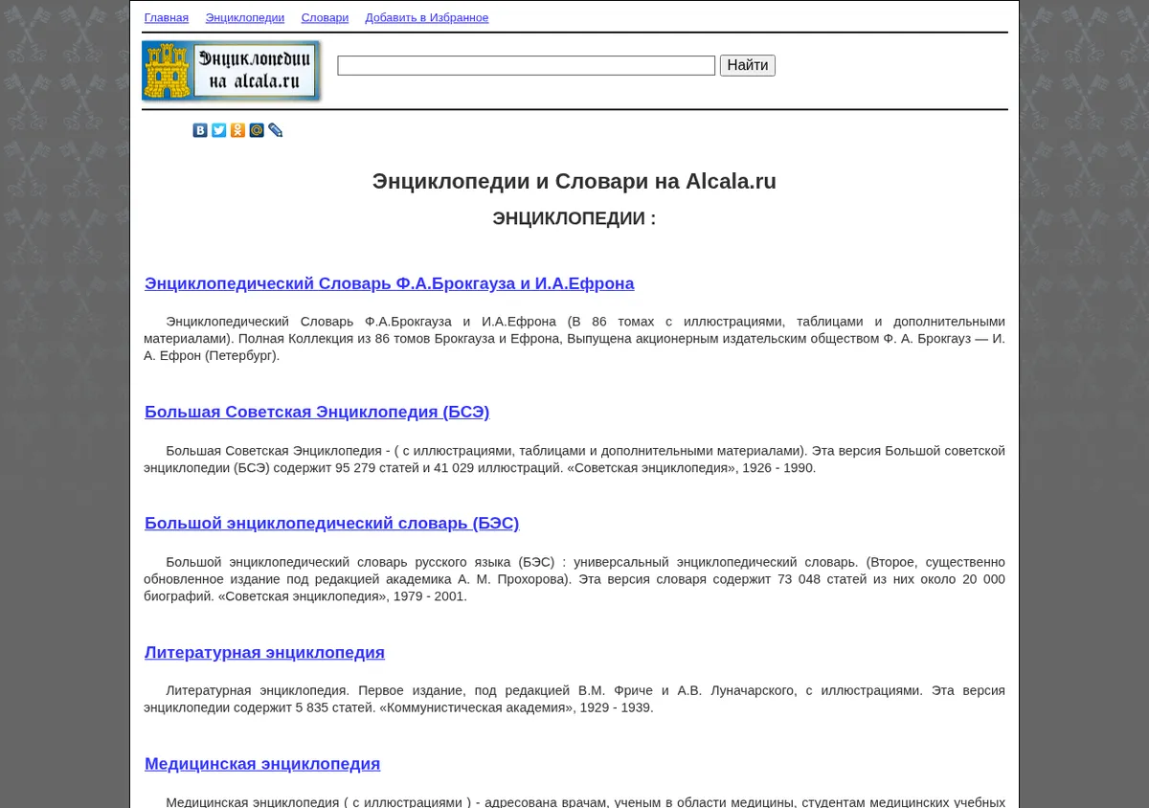Image resolution: width=1149 pixels, height=808 pixels.
Task: Share page via Twitter bird icon
Action: [219, 130]
